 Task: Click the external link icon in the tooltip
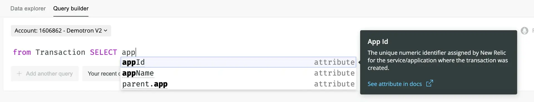pos(429,83)
